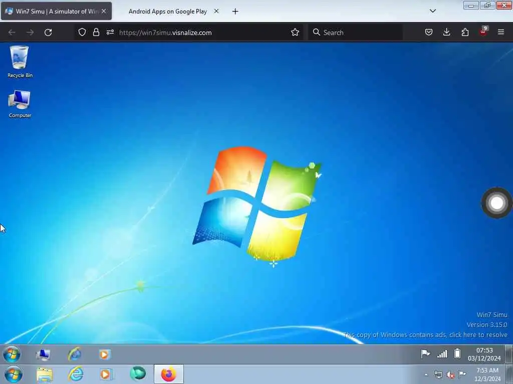Image resolution: width=513 pixels, height=384 pixels.
Task: Open the Recycle Bin desktop icon
Action: tap(20, 61)
